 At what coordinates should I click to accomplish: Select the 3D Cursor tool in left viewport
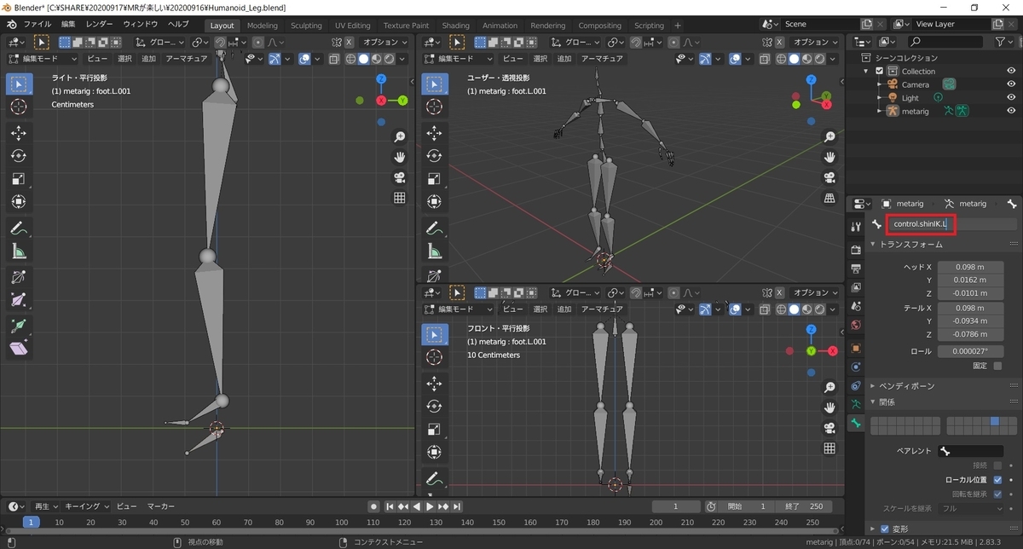tap(19, 107)
